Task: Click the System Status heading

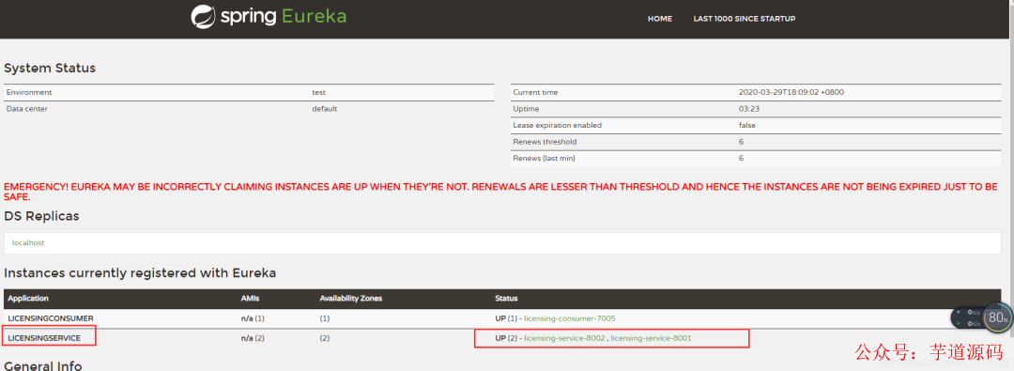Action: [50, 68]
